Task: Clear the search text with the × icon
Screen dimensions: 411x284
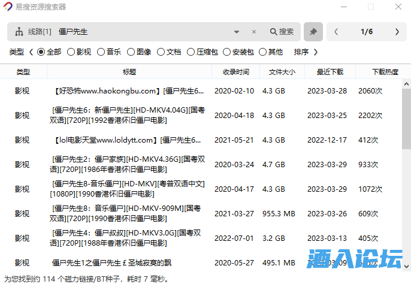Action: 253,32
